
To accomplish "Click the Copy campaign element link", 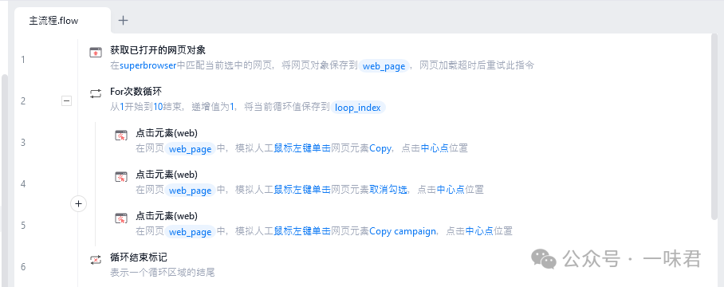I will [403, 231].
